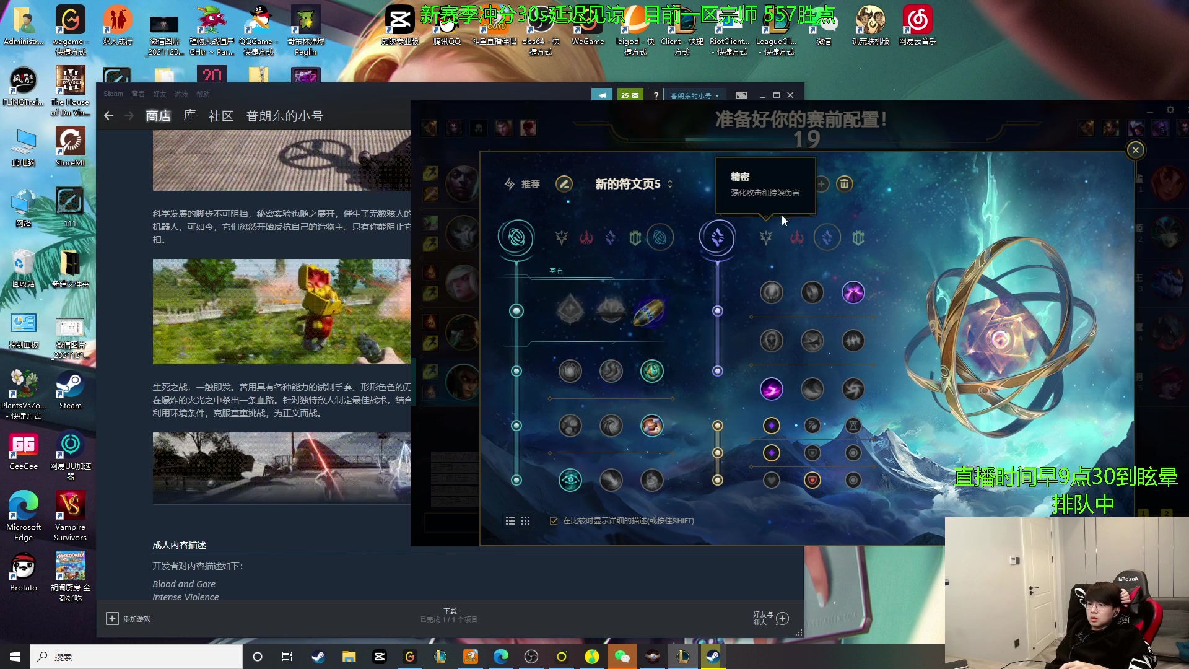Open the Windows Start menu
This screenshot has height=669, width=1189.
(x=15, y=657)
